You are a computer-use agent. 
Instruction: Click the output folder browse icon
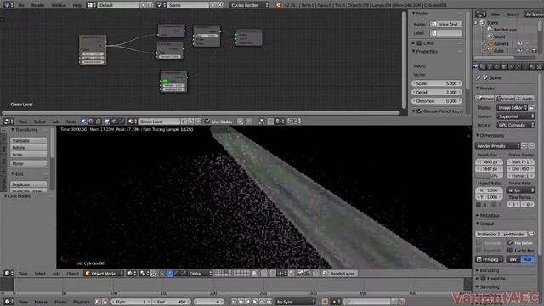tap(531, 235)
